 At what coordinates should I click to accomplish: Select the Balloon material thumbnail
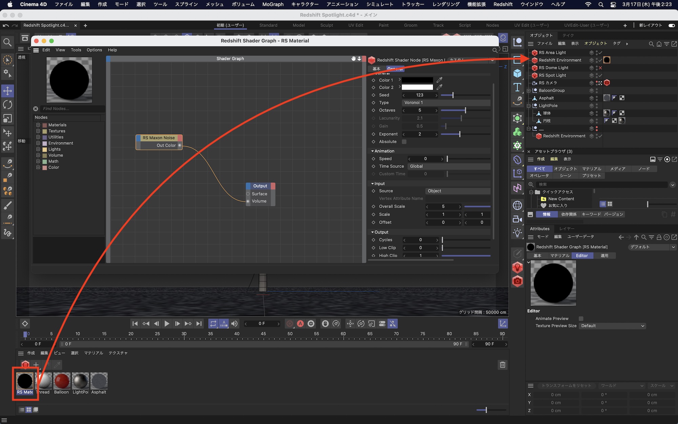(62, 381)
